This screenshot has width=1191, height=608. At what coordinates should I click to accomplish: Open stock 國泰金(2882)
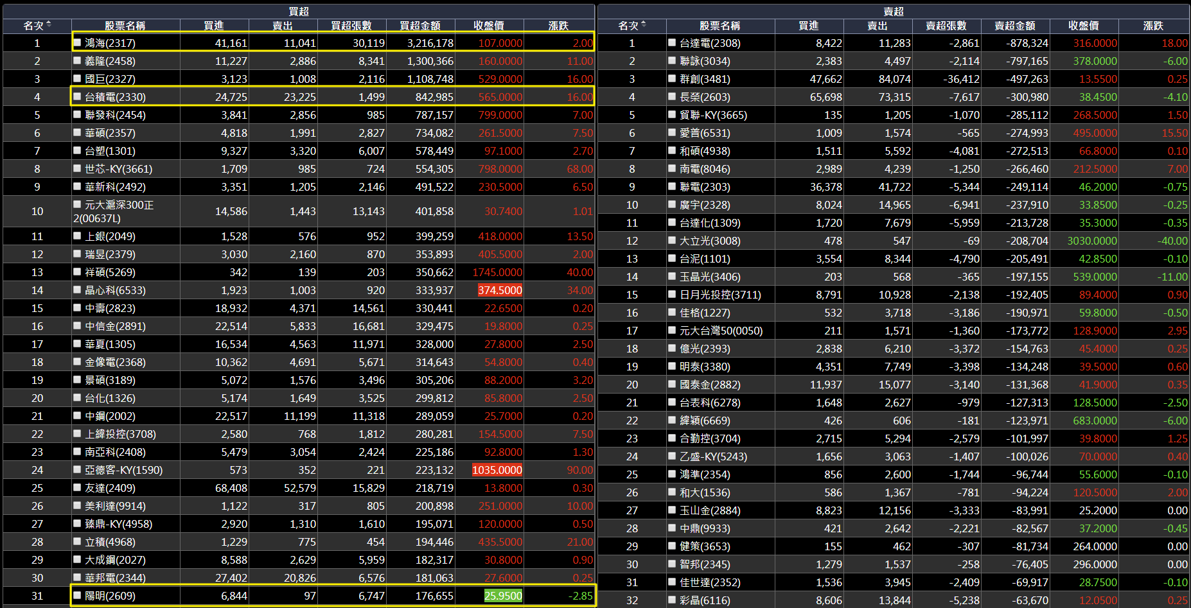[x=710, y=385]
